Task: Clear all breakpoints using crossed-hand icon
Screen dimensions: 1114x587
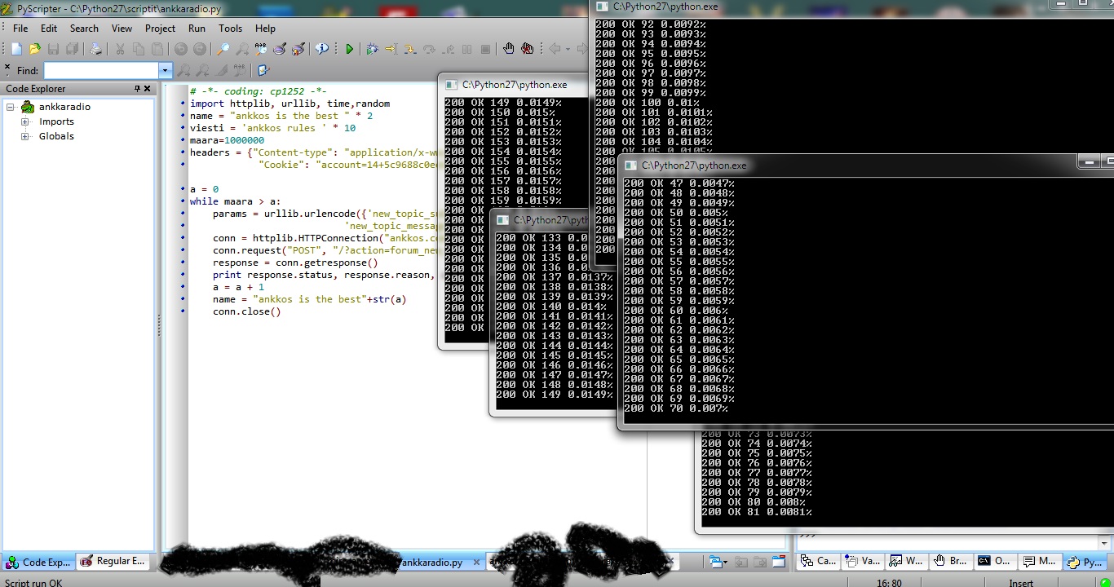Action: (528, 50)
